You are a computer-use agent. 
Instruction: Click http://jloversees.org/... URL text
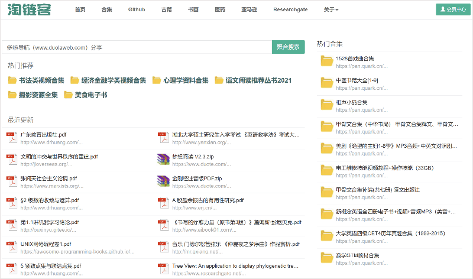click(x=46, y=164)
